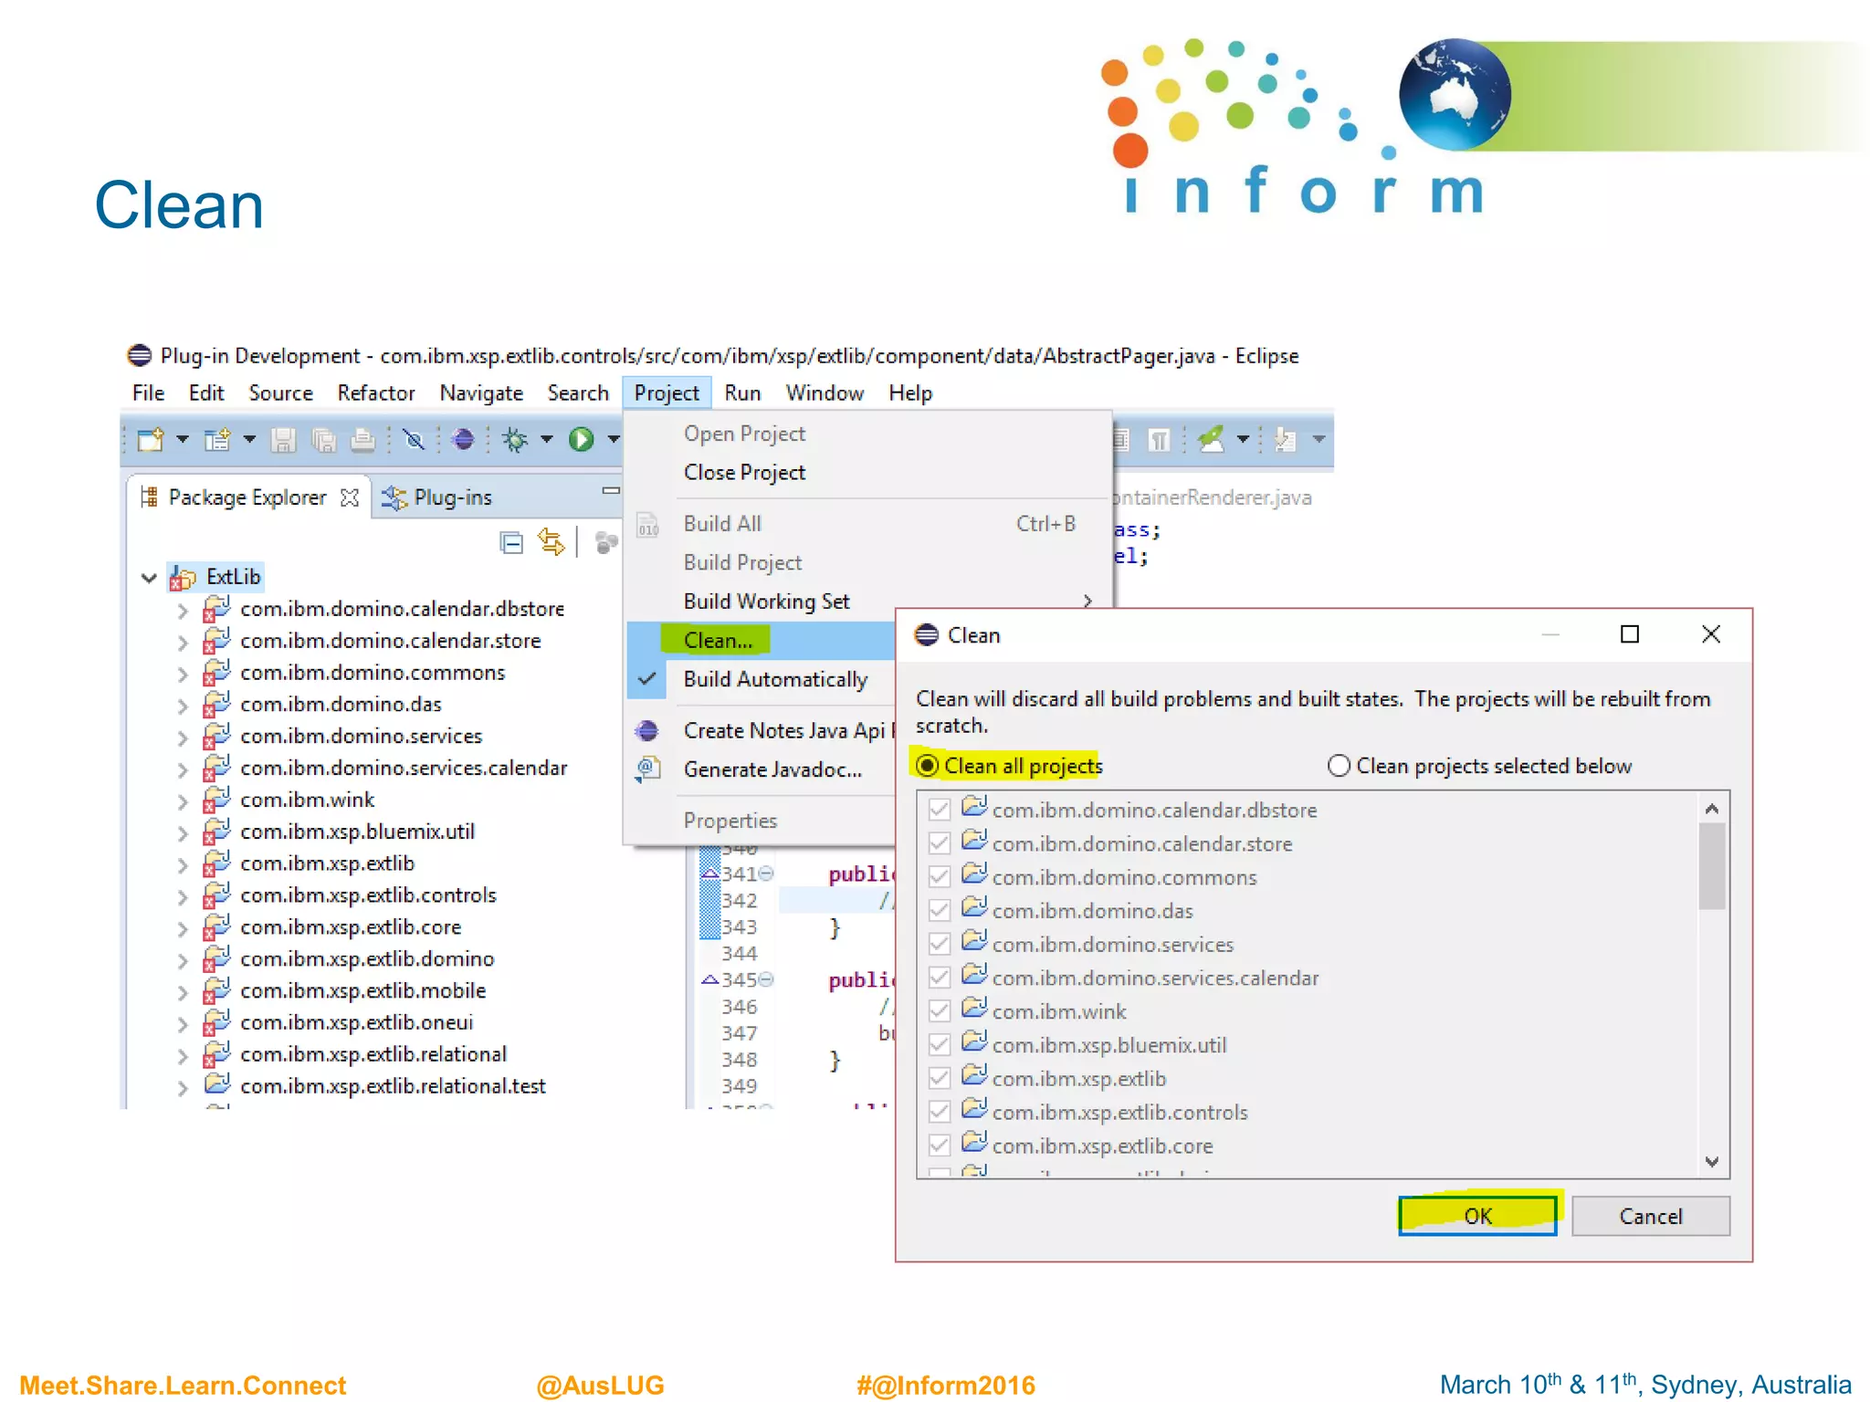Click the Debug bug icon
The image size is (1870, 1402).
(515, 441)
